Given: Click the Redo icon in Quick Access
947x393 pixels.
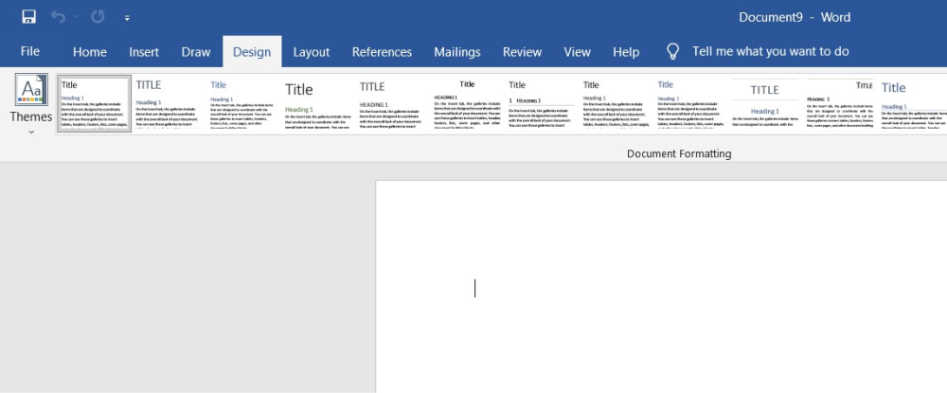Looking at the screenshot, I should 98,17.
